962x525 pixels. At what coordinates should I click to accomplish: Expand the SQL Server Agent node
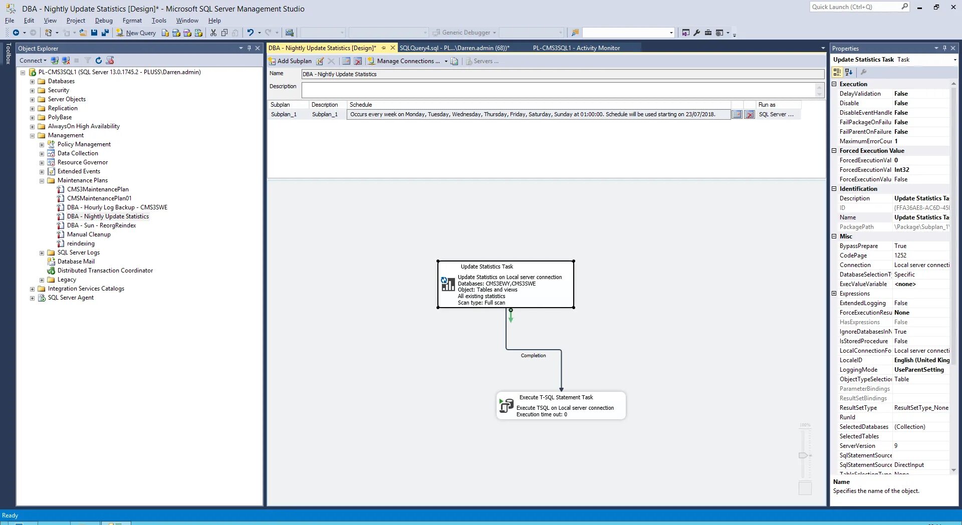pyautogui.click(x=33, y=298)
